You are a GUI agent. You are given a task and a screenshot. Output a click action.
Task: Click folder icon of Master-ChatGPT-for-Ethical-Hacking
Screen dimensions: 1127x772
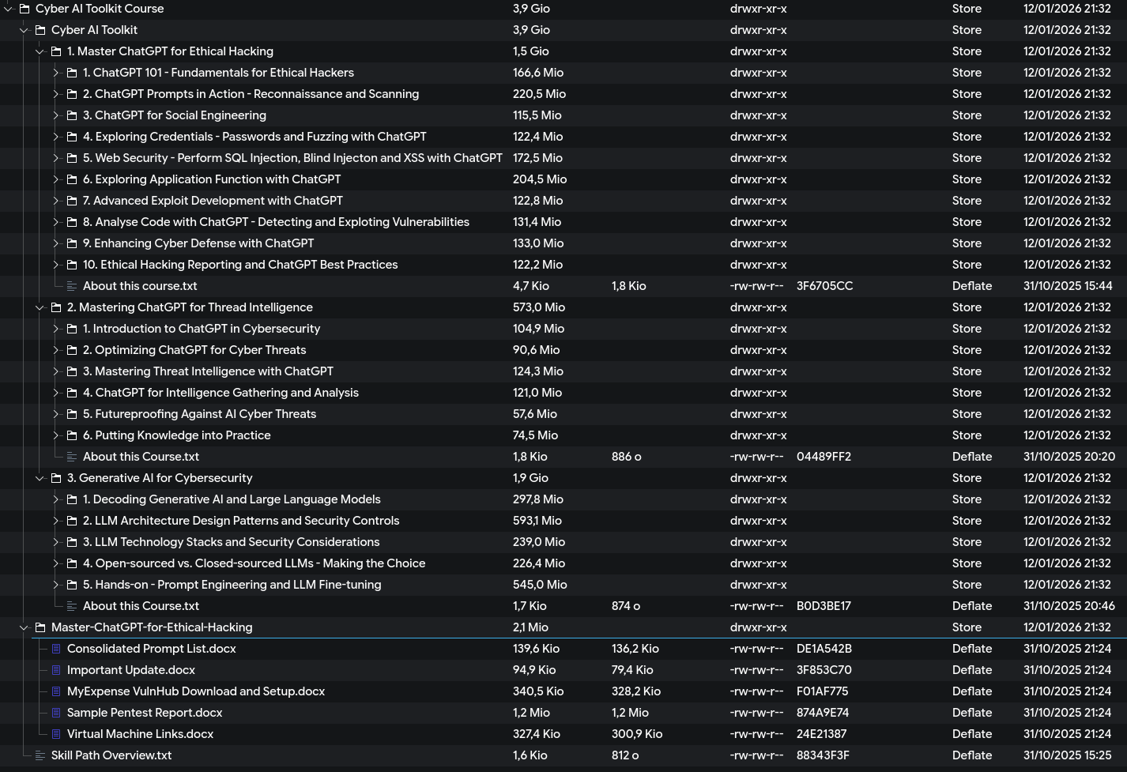click(40, 627)
